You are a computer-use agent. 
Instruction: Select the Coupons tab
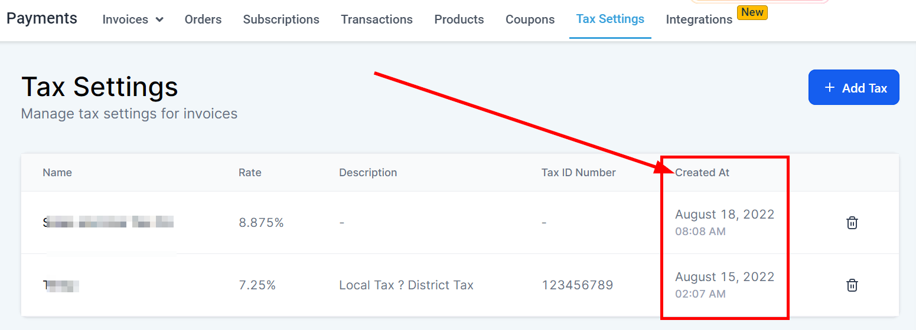[530, 19]
